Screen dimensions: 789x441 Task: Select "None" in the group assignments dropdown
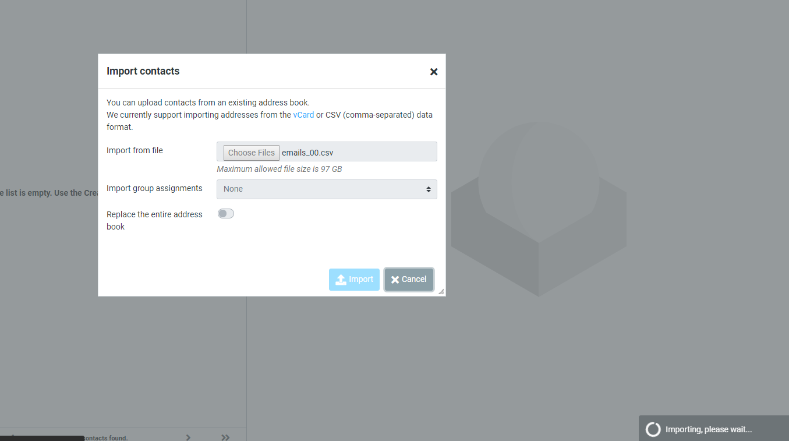(326, 189)
